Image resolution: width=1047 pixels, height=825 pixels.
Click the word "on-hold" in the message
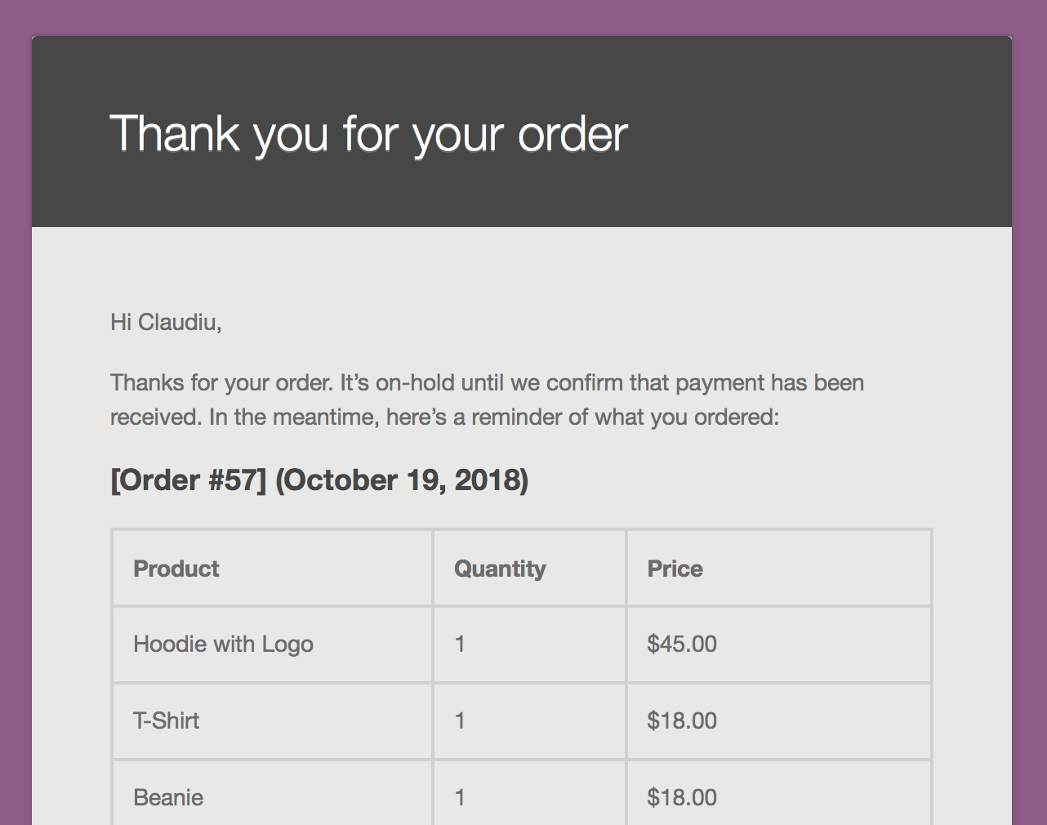(x=415, y=382)
